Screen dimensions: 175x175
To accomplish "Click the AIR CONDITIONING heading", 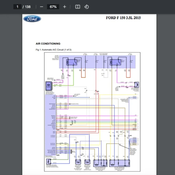I will (x=48, y=43).
